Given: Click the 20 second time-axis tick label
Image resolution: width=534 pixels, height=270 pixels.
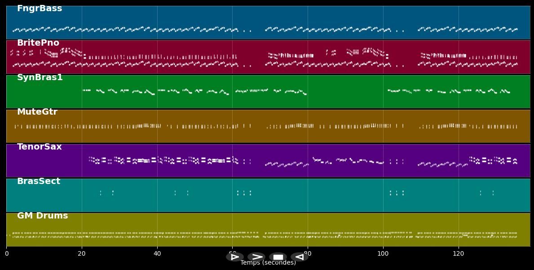Looking at the screenshot, I should click(82, 254).
